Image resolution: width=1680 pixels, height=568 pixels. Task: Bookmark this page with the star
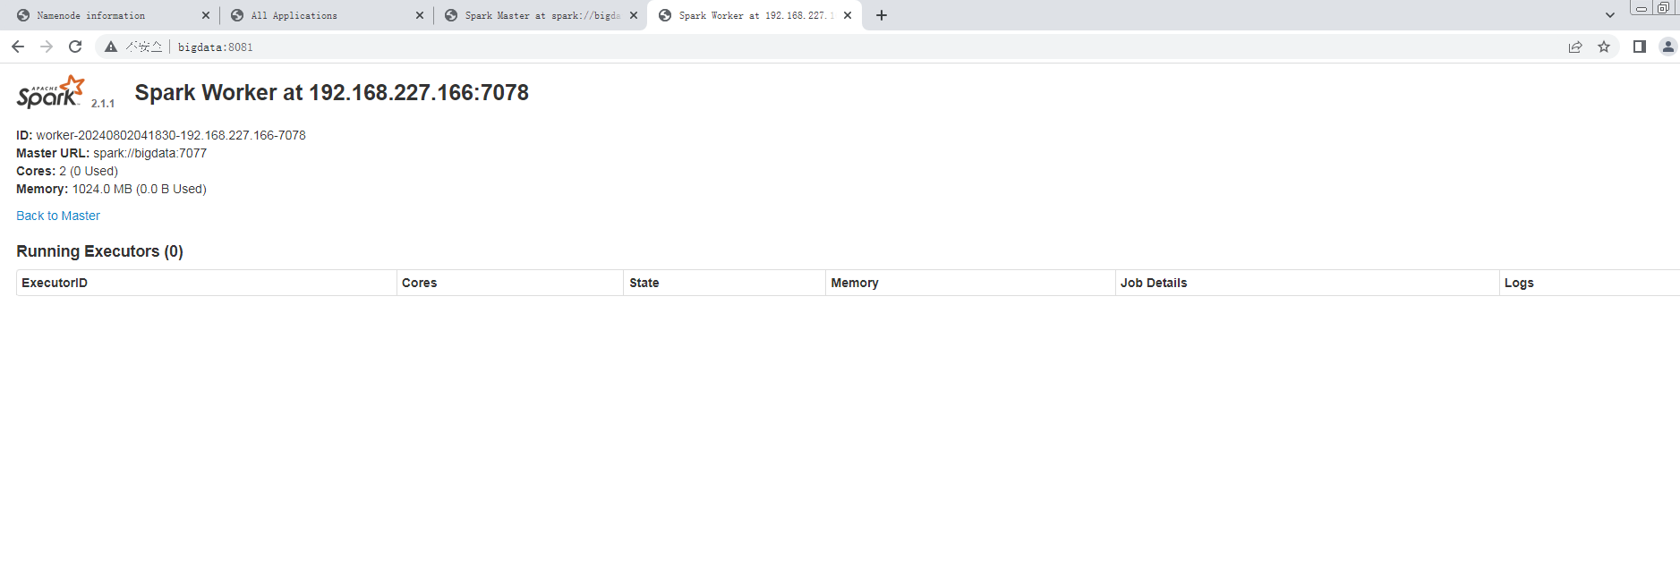pyautogui.click(x=1604, y=47)
